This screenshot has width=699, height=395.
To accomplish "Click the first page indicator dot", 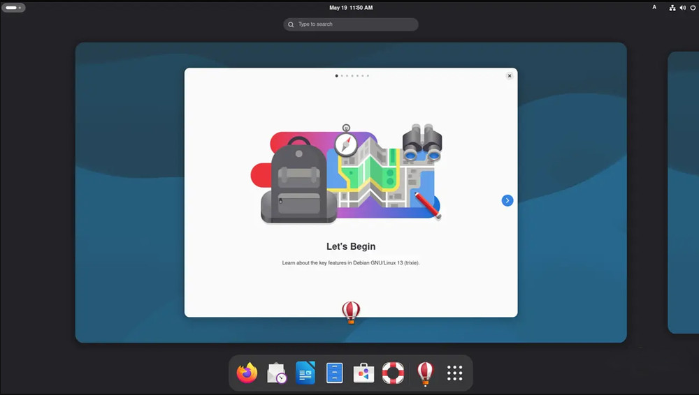I will 337,75.
